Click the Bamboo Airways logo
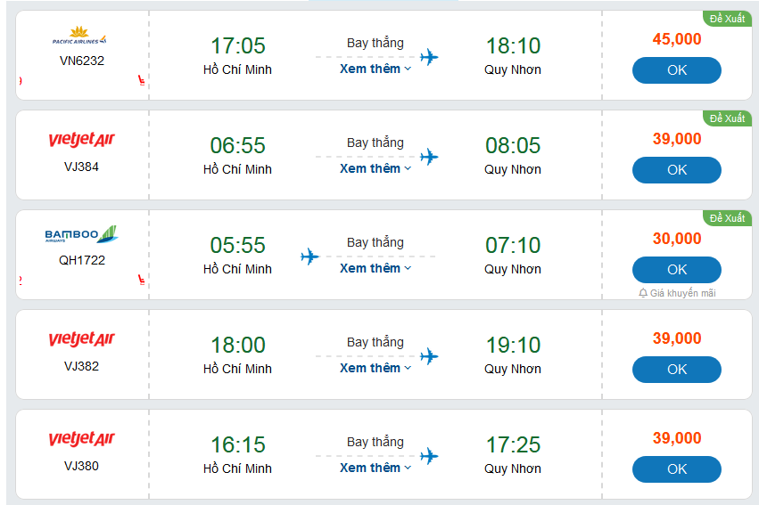 [x=81, y=235]
